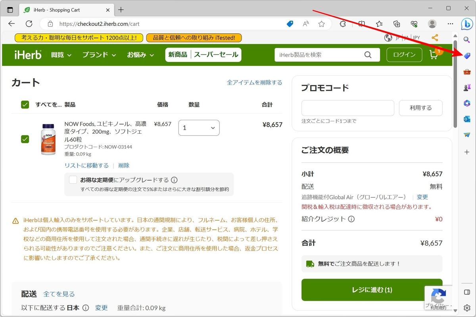
Task: Click the orange iTested! banner
Action: (x=194, y=38)
